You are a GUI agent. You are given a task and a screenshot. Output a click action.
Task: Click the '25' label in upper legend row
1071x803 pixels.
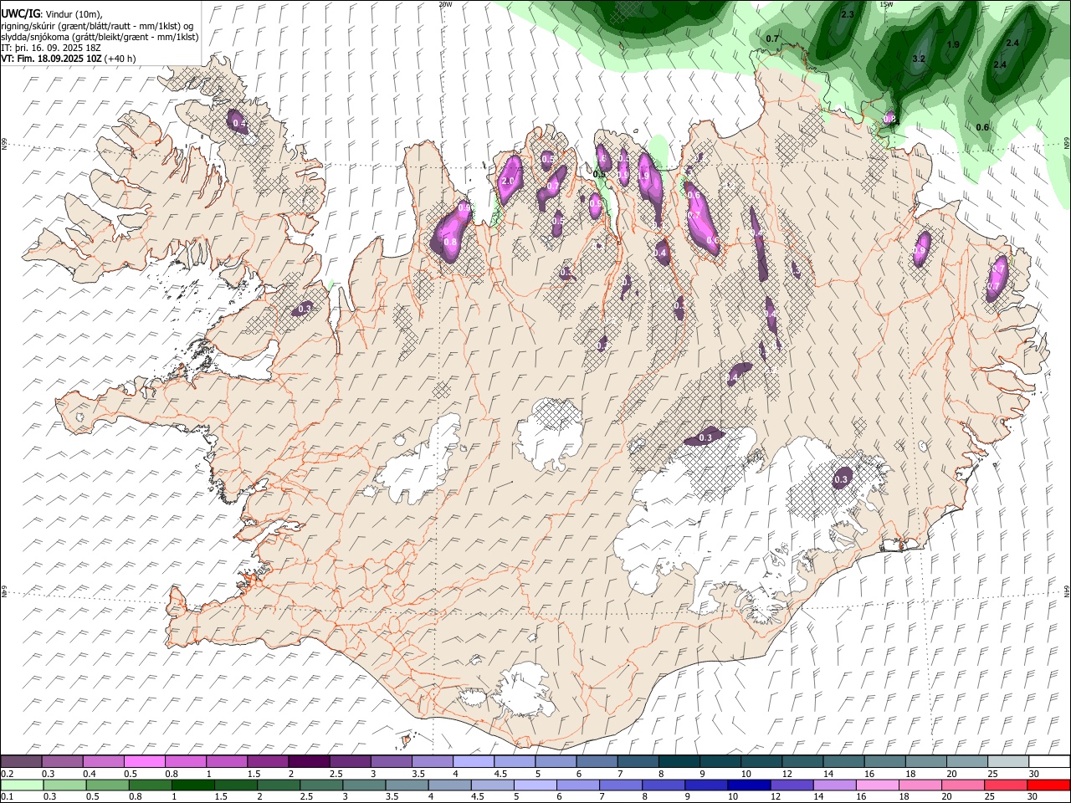point(992,774)
